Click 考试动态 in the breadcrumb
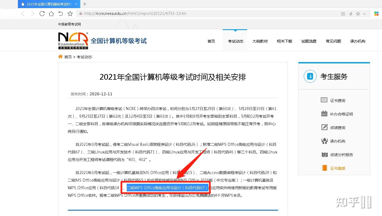The width and height of the screenshot is (382, 216). [x=84, y=57]
